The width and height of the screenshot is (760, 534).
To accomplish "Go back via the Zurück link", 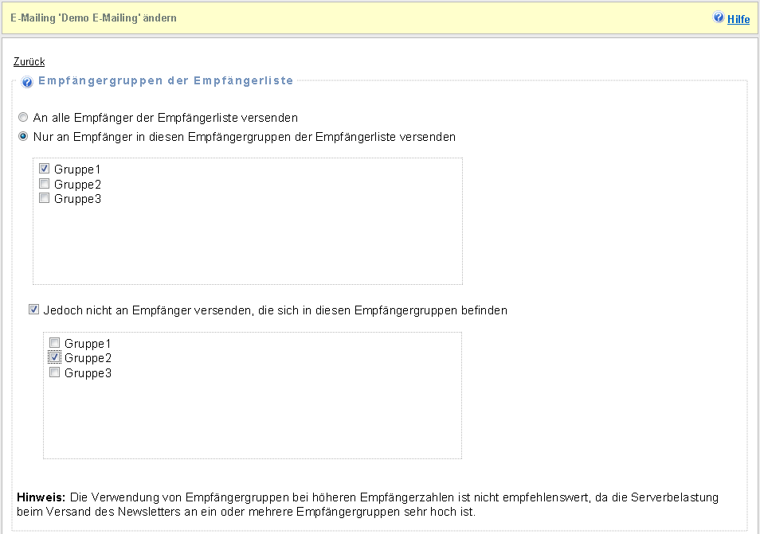I will 29,61.
